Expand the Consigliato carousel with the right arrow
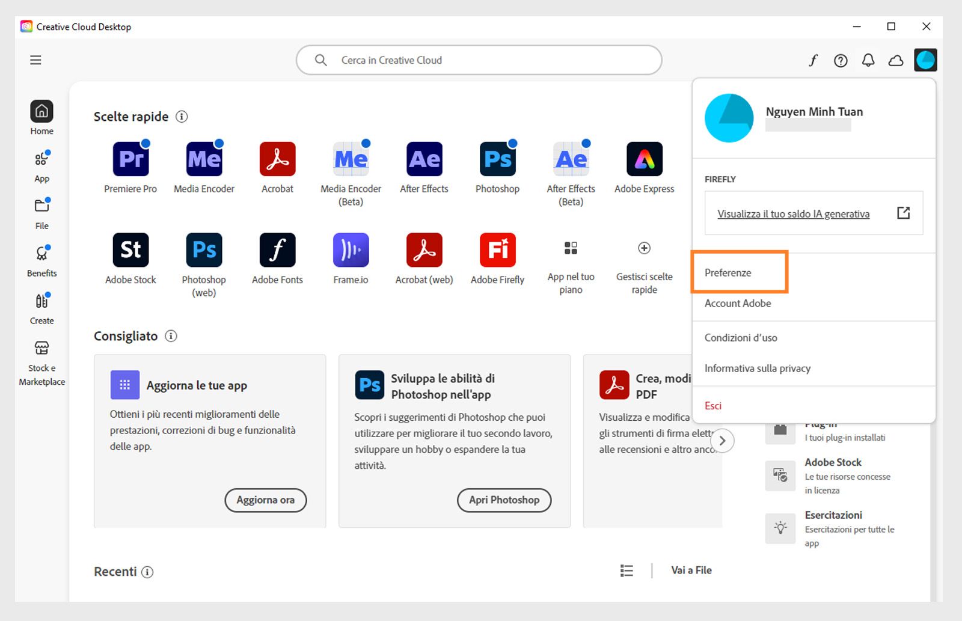The height and width of the screenshot is (621, 962). [x=722, y=441]
